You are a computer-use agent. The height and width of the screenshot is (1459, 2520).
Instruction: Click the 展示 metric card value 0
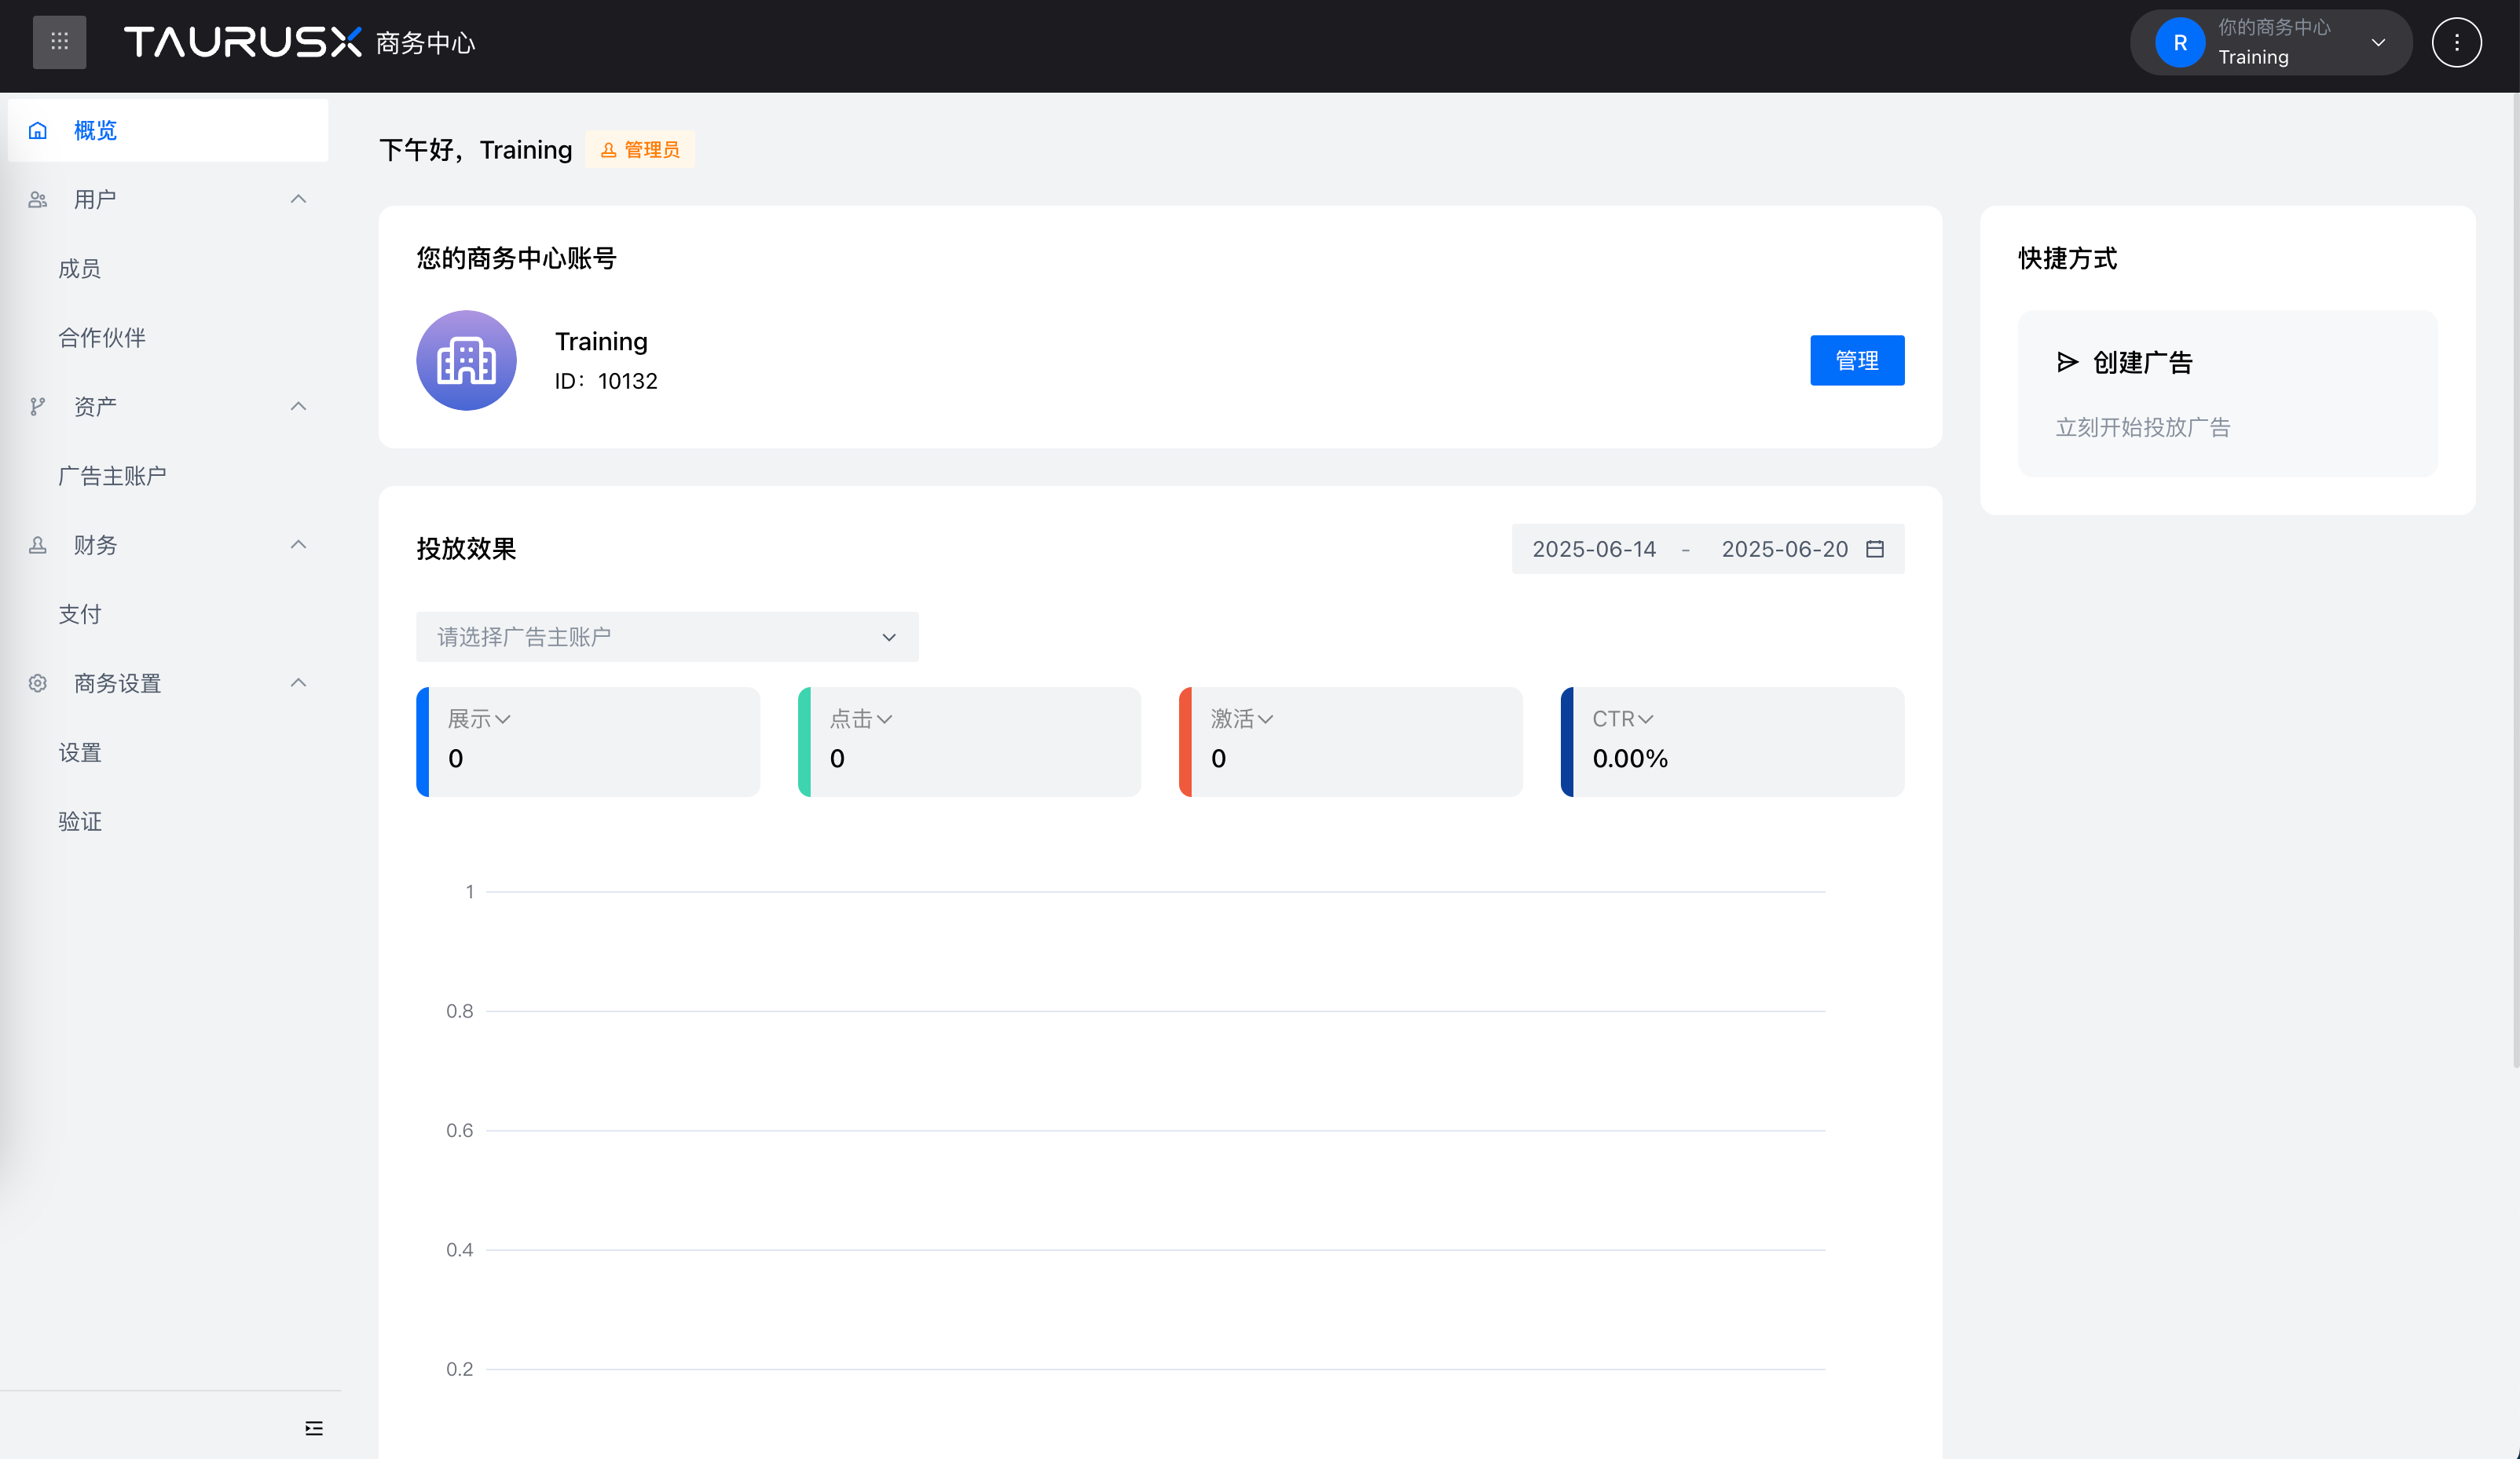[456, 759]
